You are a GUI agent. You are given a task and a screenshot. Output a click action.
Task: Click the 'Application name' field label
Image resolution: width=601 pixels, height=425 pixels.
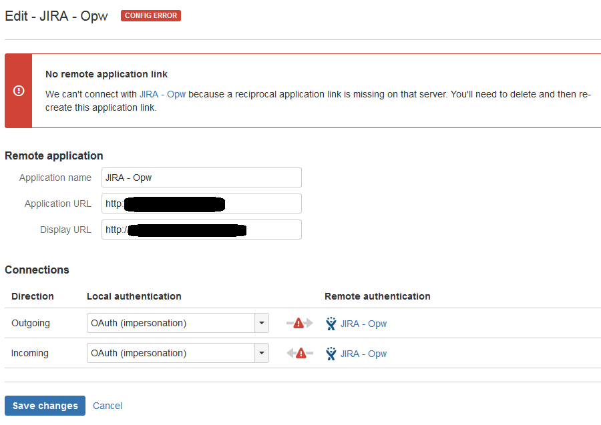(55, 177)
